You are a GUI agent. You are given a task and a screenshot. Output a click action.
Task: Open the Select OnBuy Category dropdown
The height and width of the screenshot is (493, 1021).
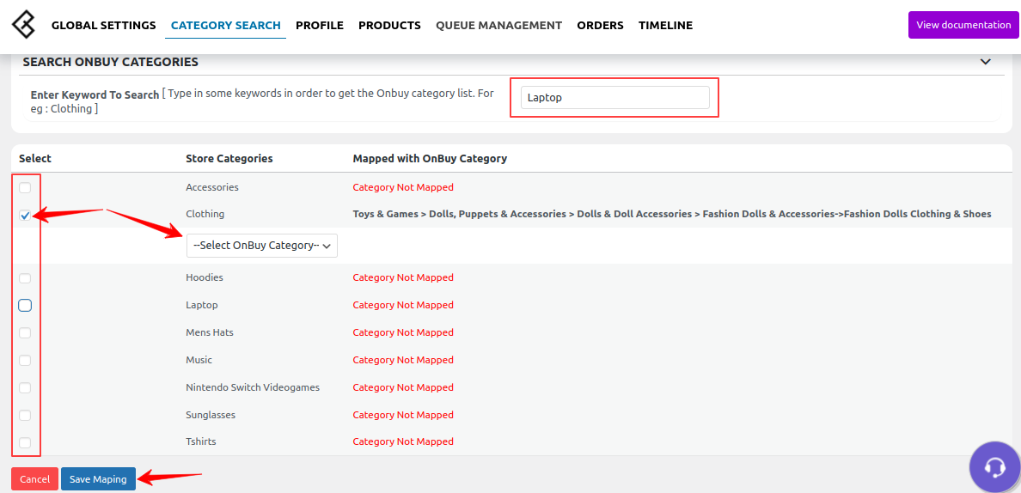point(262,246)
